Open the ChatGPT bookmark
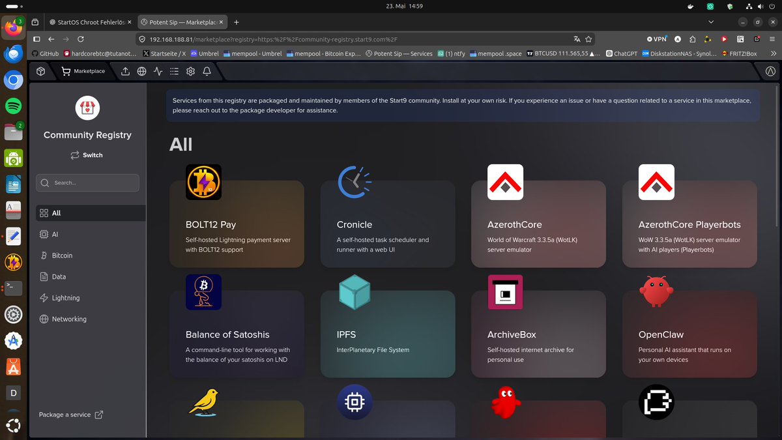The image size is (782, 440). point(621,53)
